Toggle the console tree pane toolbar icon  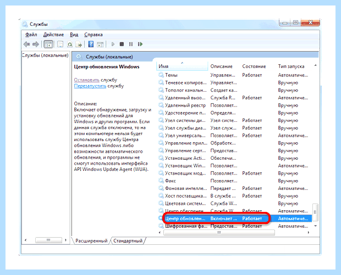point(48,44)
